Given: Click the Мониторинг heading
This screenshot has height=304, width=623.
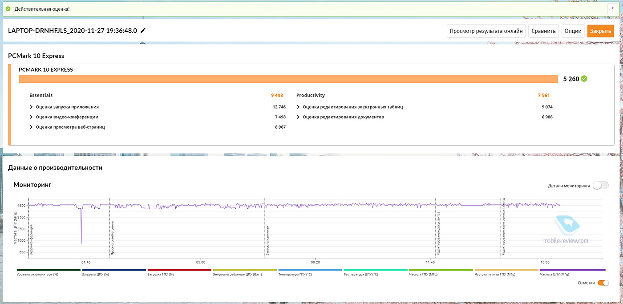Looking at the screenshot, I should pyautogui.click(x=32, y=184).
